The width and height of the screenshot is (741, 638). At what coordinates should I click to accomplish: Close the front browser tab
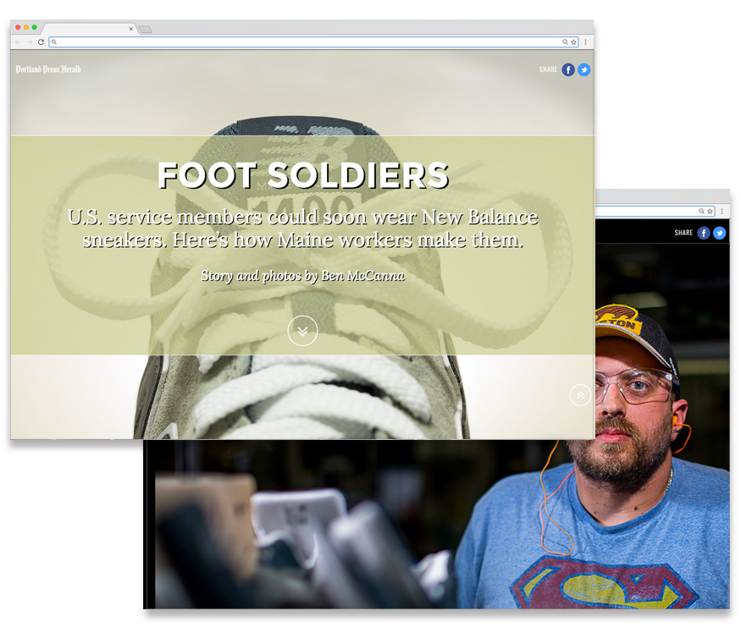(131, 29)
